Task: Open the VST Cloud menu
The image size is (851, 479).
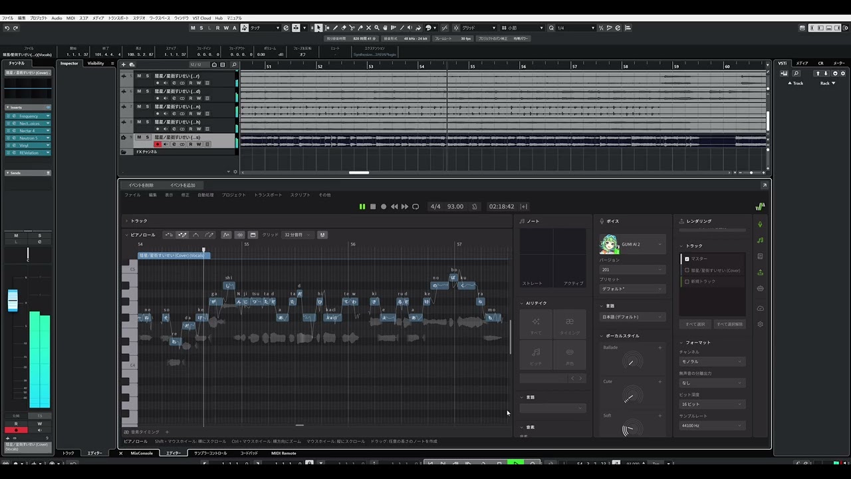Action: [201, 18]
